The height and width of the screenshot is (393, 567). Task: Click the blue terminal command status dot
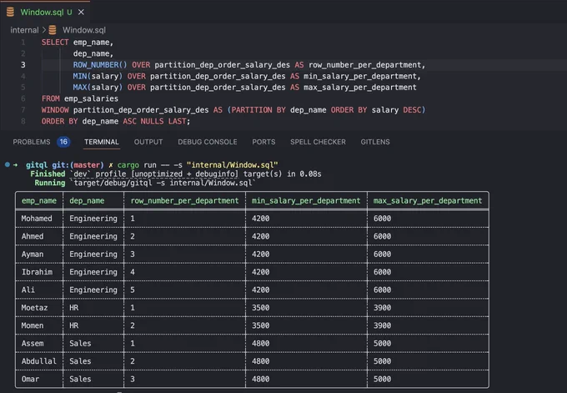click(8, 164)
